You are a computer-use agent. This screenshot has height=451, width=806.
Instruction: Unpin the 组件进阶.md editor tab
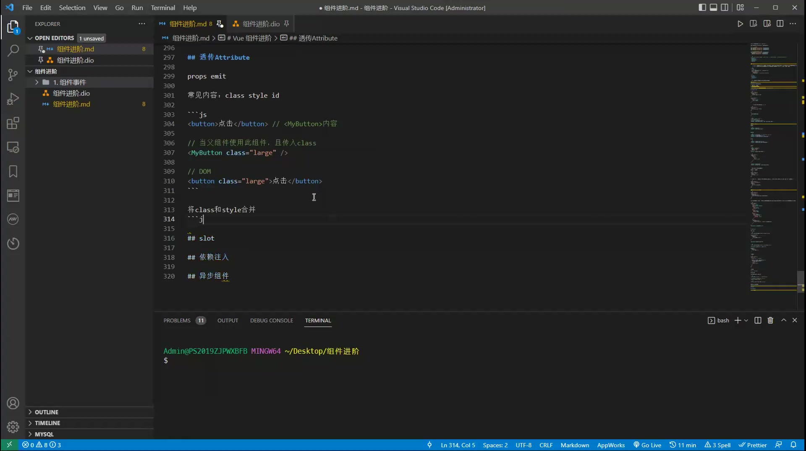point(220,24)
